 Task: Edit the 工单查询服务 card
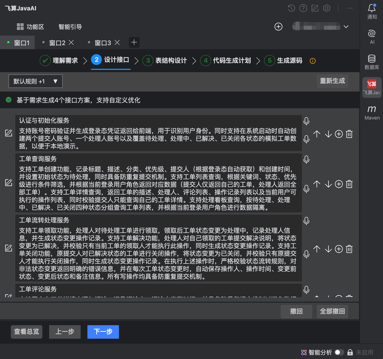coord(9,182)
